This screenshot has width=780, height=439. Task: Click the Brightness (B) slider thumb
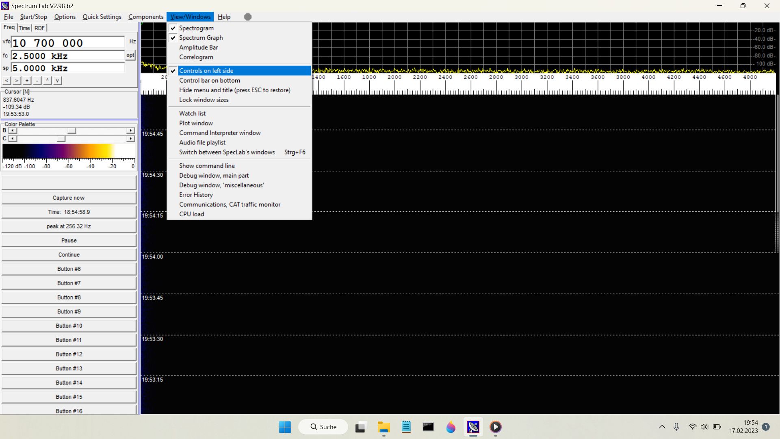71,130
